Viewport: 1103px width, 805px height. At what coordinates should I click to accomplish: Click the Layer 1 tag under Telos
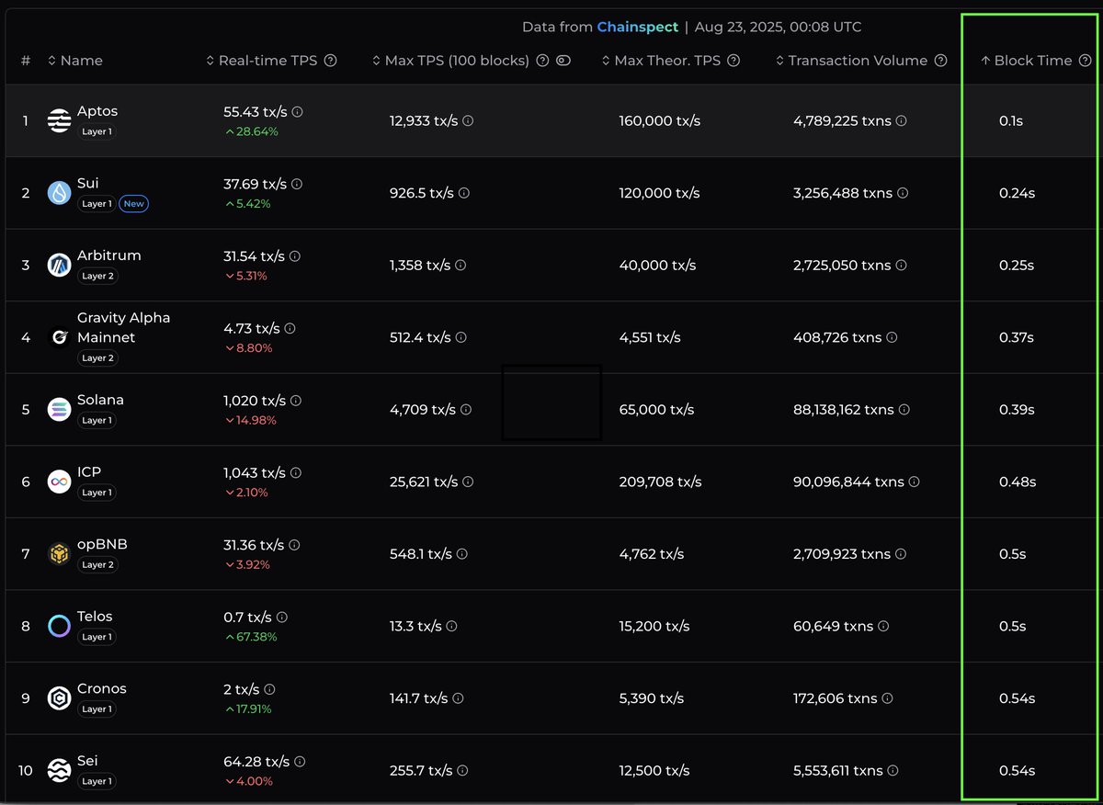point(97,637)
